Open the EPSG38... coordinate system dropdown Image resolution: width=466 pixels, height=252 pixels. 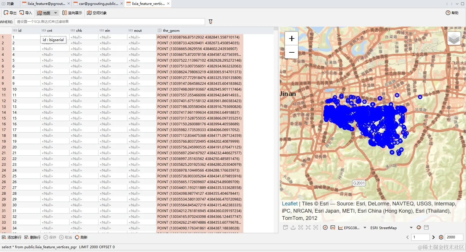point(352,228)
